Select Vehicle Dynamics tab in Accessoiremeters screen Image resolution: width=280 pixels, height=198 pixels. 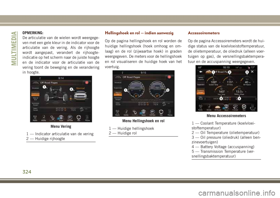click(x=201, y=78)
